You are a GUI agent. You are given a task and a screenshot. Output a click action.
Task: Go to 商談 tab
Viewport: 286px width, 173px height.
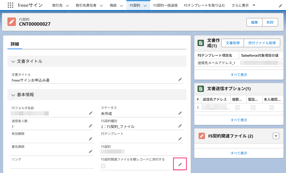point(113,6)
